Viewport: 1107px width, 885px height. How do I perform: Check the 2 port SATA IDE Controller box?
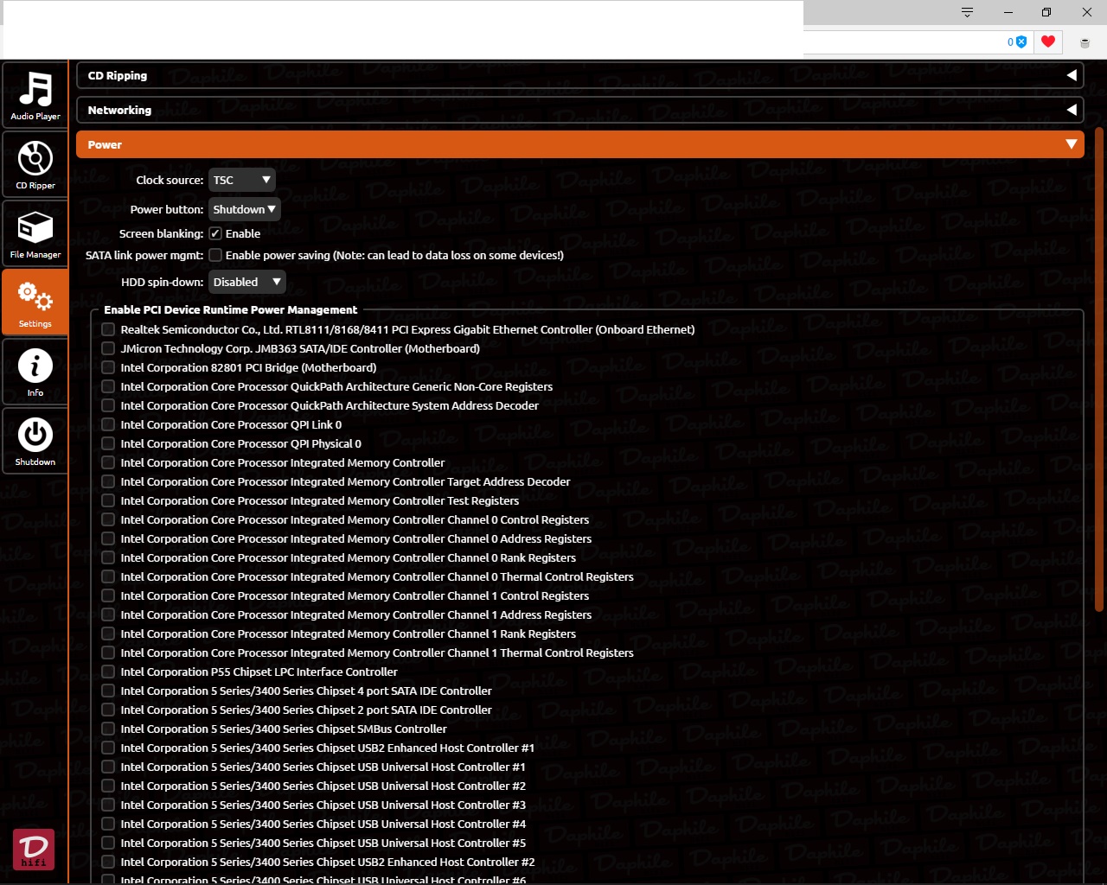[x=108, y=710]
